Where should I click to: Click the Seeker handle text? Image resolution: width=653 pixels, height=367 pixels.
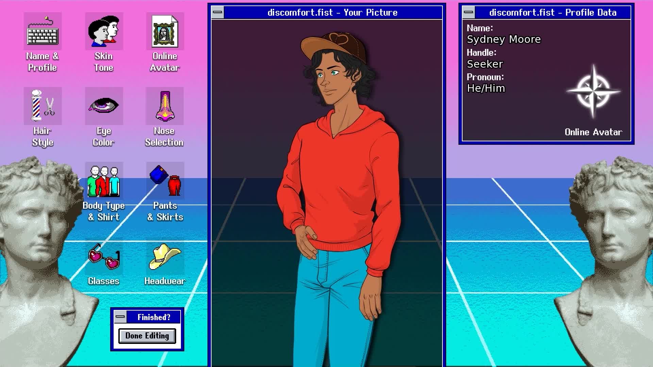[x=485, y=64]
